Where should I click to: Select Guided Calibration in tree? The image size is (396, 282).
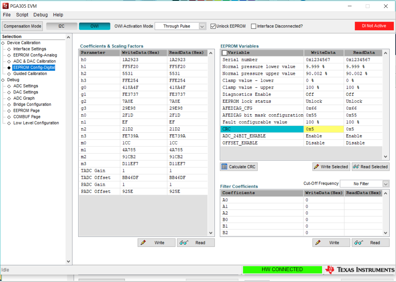30,74
